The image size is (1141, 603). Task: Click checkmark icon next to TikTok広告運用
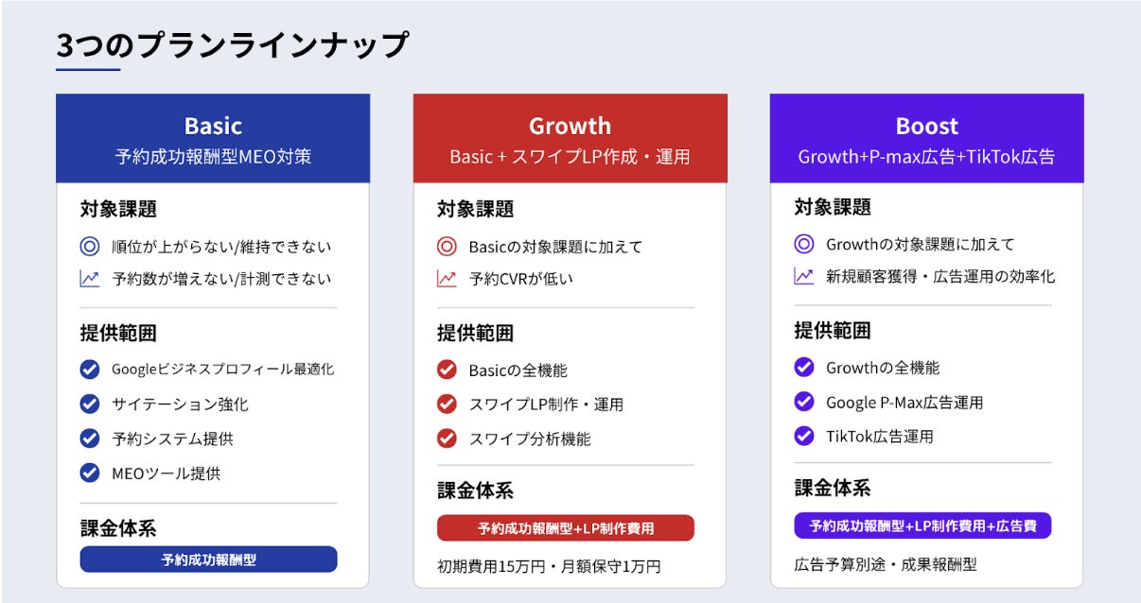804,436
